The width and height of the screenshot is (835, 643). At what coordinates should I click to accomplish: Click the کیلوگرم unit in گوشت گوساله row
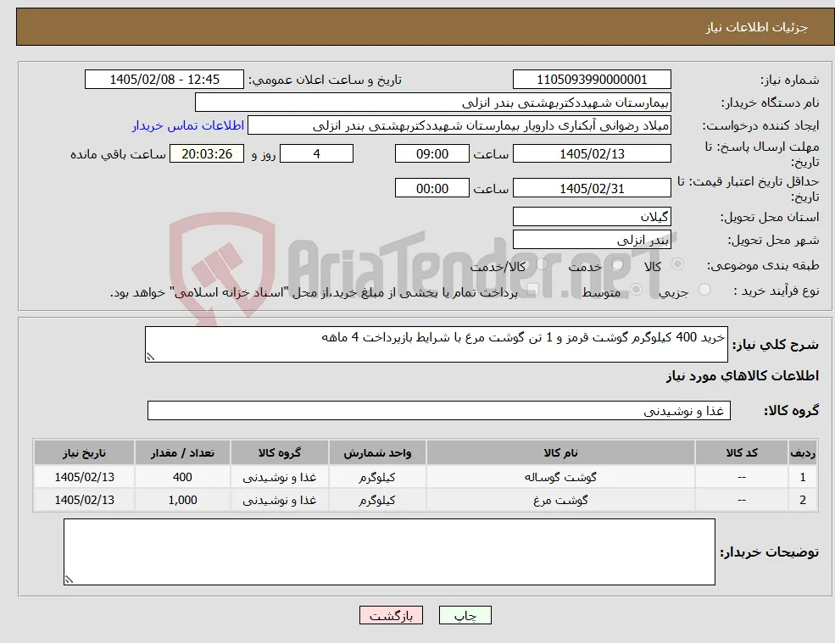(x=377, y=477)
